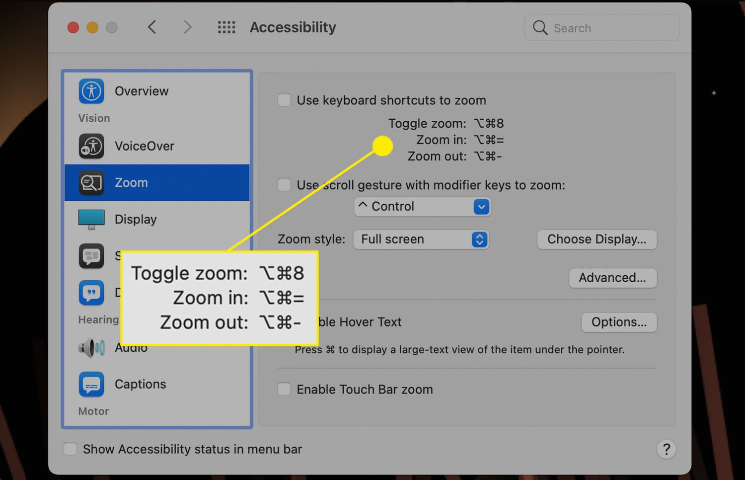Select the Zoom magnifier icon

pos(91,183)
